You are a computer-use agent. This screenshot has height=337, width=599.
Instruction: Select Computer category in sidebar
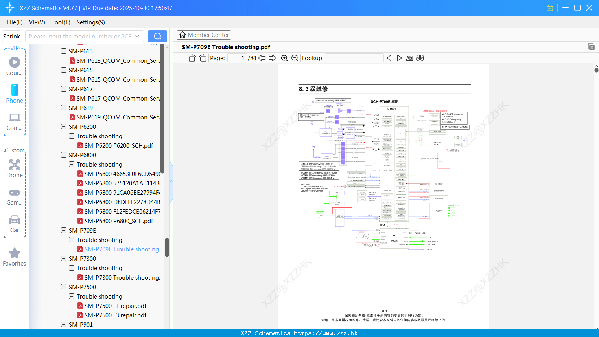coord(15,121)
